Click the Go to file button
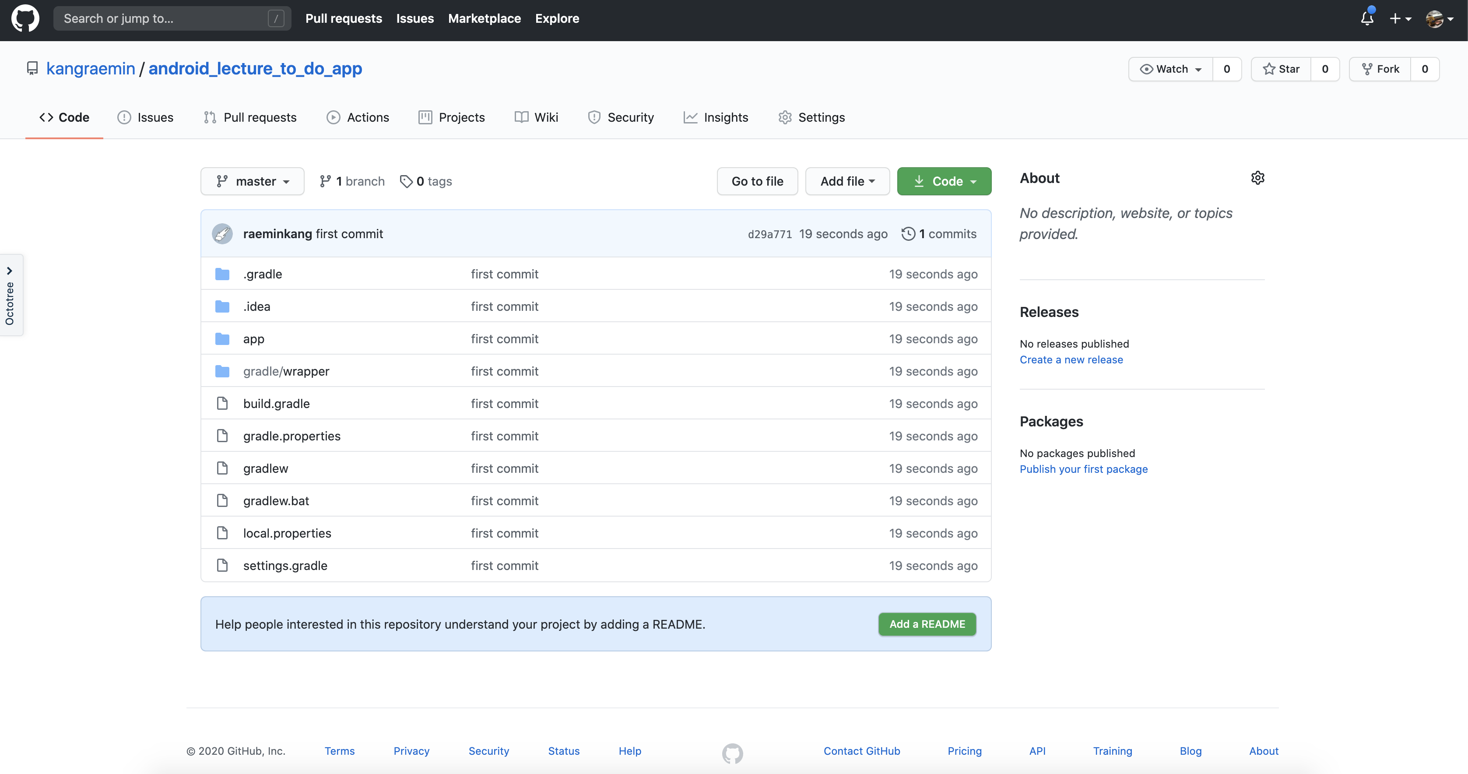The width and height of the screenshot is (1468, 774). tap(757, 181)
